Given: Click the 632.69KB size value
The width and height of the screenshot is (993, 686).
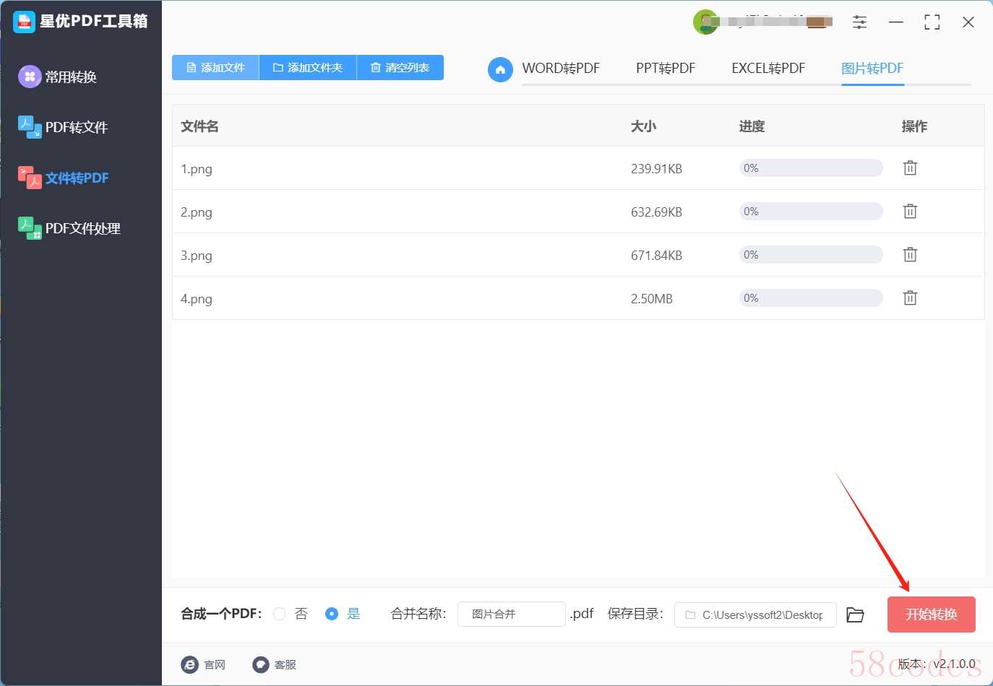Looking at the screenshot, I should 656,212.
